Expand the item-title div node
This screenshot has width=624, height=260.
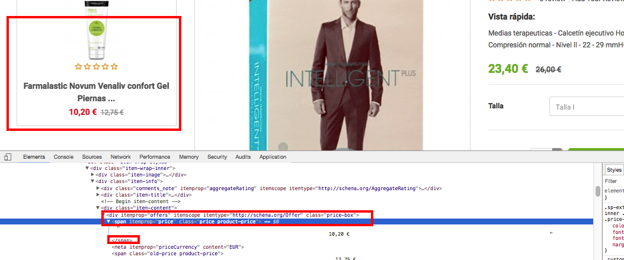coord(98,195)
